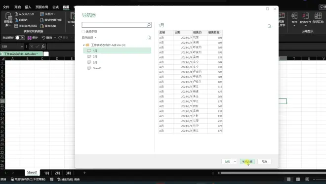Click the search magnifier icon in Navigator
Image resolution: width=326 pixels, height=184 pixels.
click(149, 25)
